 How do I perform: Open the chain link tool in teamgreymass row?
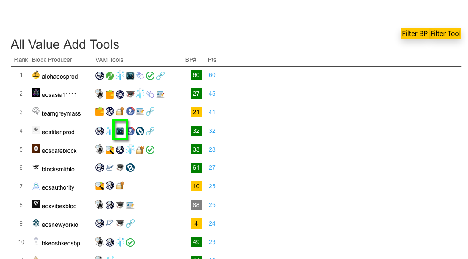tap(151, 112)
